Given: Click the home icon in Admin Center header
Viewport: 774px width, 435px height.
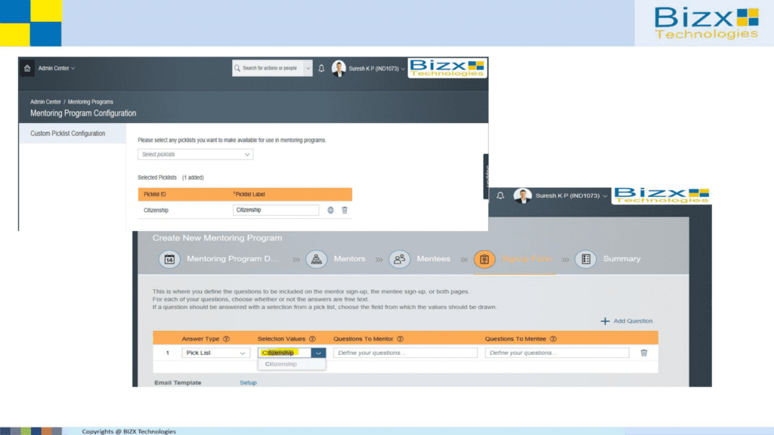Looking at the screenshot, I should click(27, 68).
